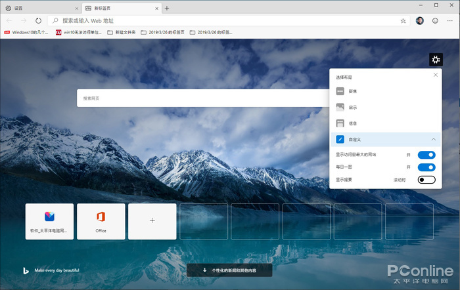Viewport: 460px width, 290px height.
Task: Toggle the 显示提要 switch
Action: pos(426,180)
